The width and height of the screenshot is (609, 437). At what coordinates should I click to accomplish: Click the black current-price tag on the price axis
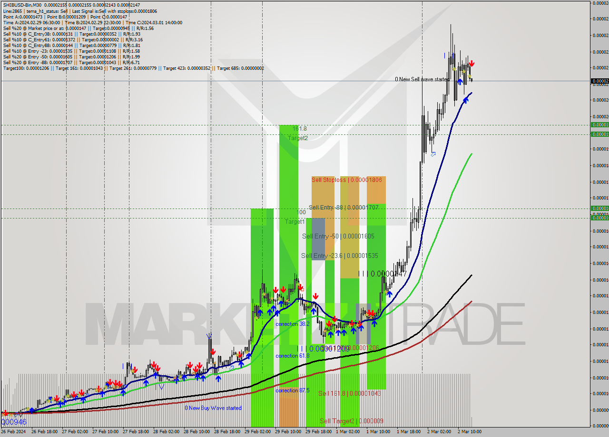[x=599, y=81]
